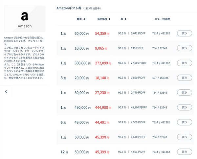Click 買う in the 44,491円 row
Image resolution: width=197 pixels, height=159 pixels.
[x=185, y=122]
